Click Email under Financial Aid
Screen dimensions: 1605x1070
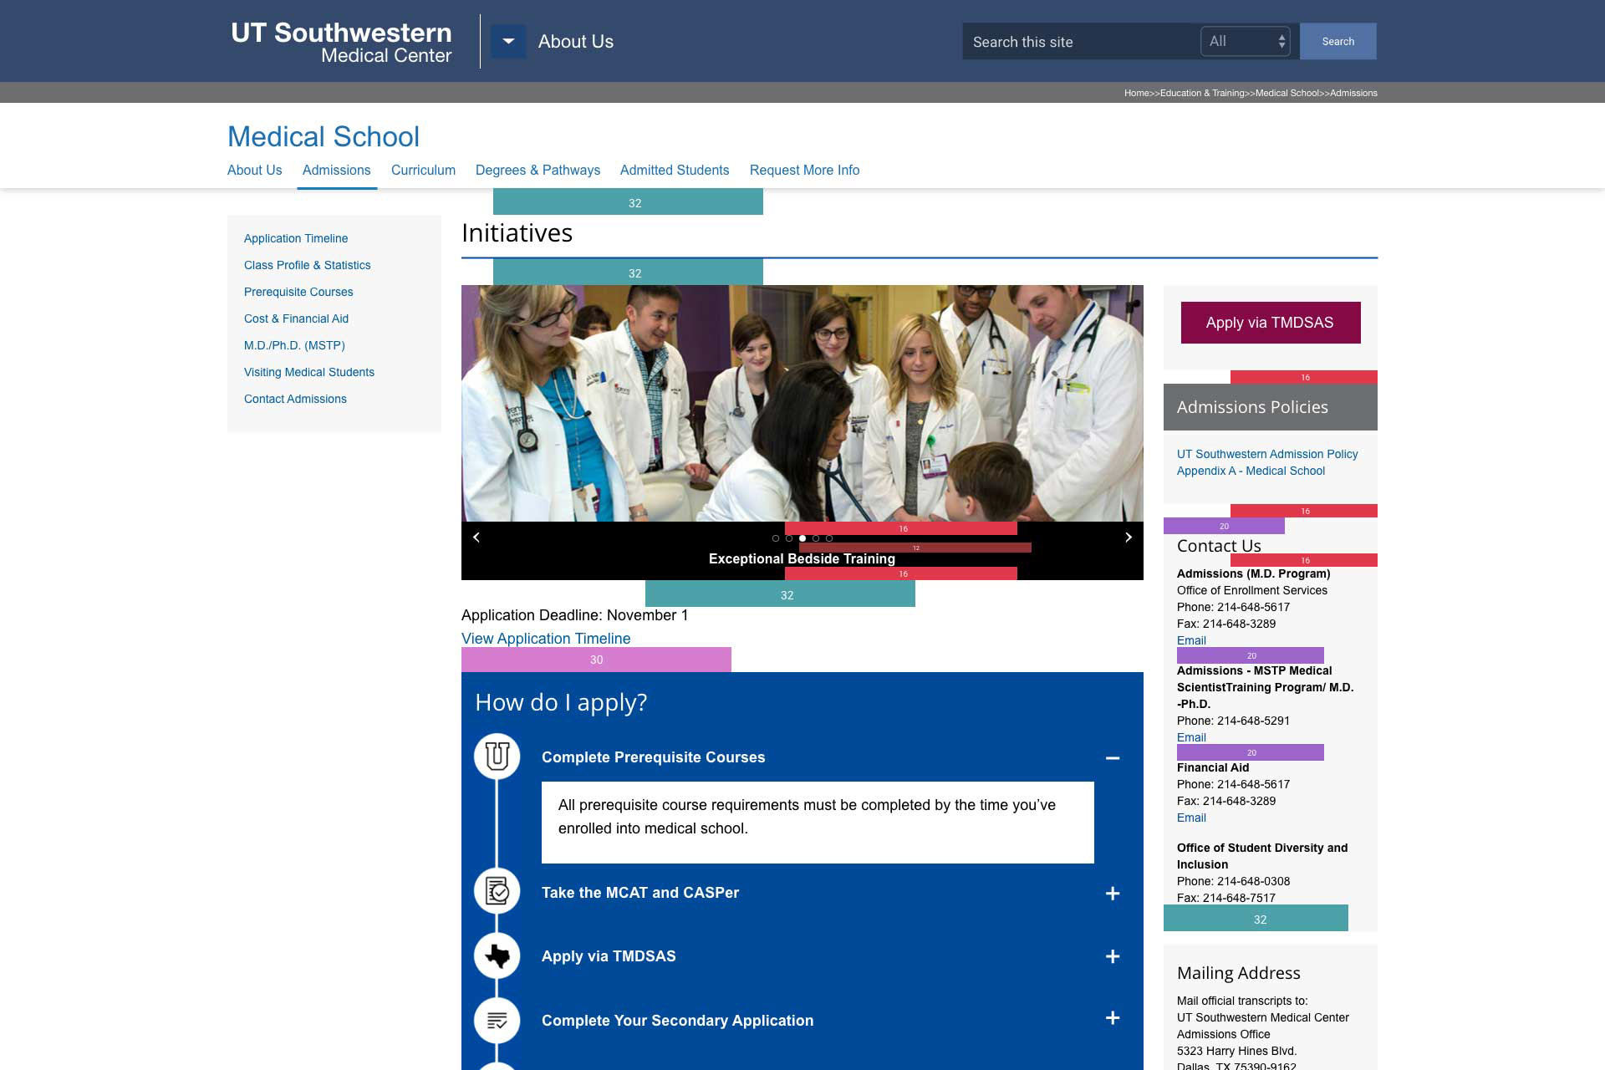(1191, 818)
